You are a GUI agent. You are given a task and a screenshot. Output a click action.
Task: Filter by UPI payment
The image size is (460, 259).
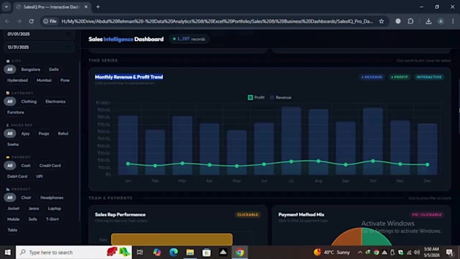click(39, 176)
